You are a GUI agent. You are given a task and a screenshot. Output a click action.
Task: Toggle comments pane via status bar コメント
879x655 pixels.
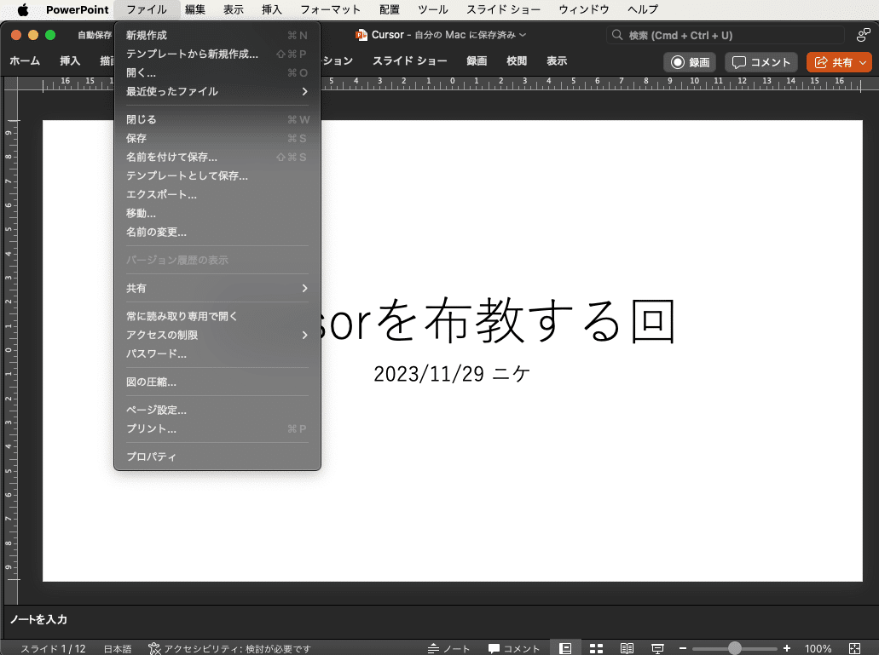pos(513,648)
